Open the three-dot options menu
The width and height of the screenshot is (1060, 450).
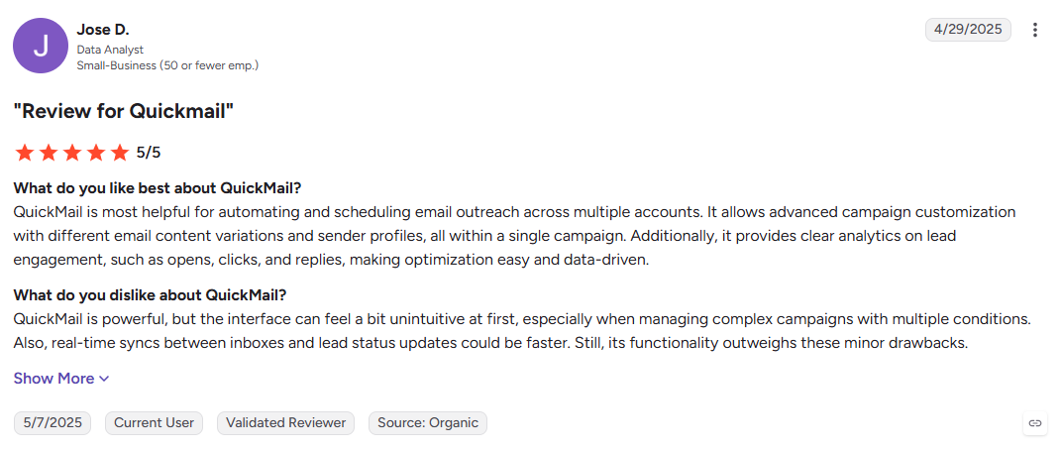pos(1034,30)
